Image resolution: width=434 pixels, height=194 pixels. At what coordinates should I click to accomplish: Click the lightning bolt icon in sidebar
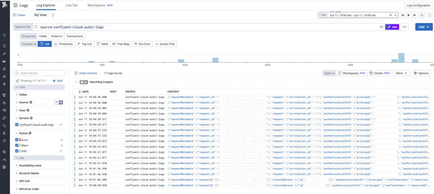coord(4,84)
